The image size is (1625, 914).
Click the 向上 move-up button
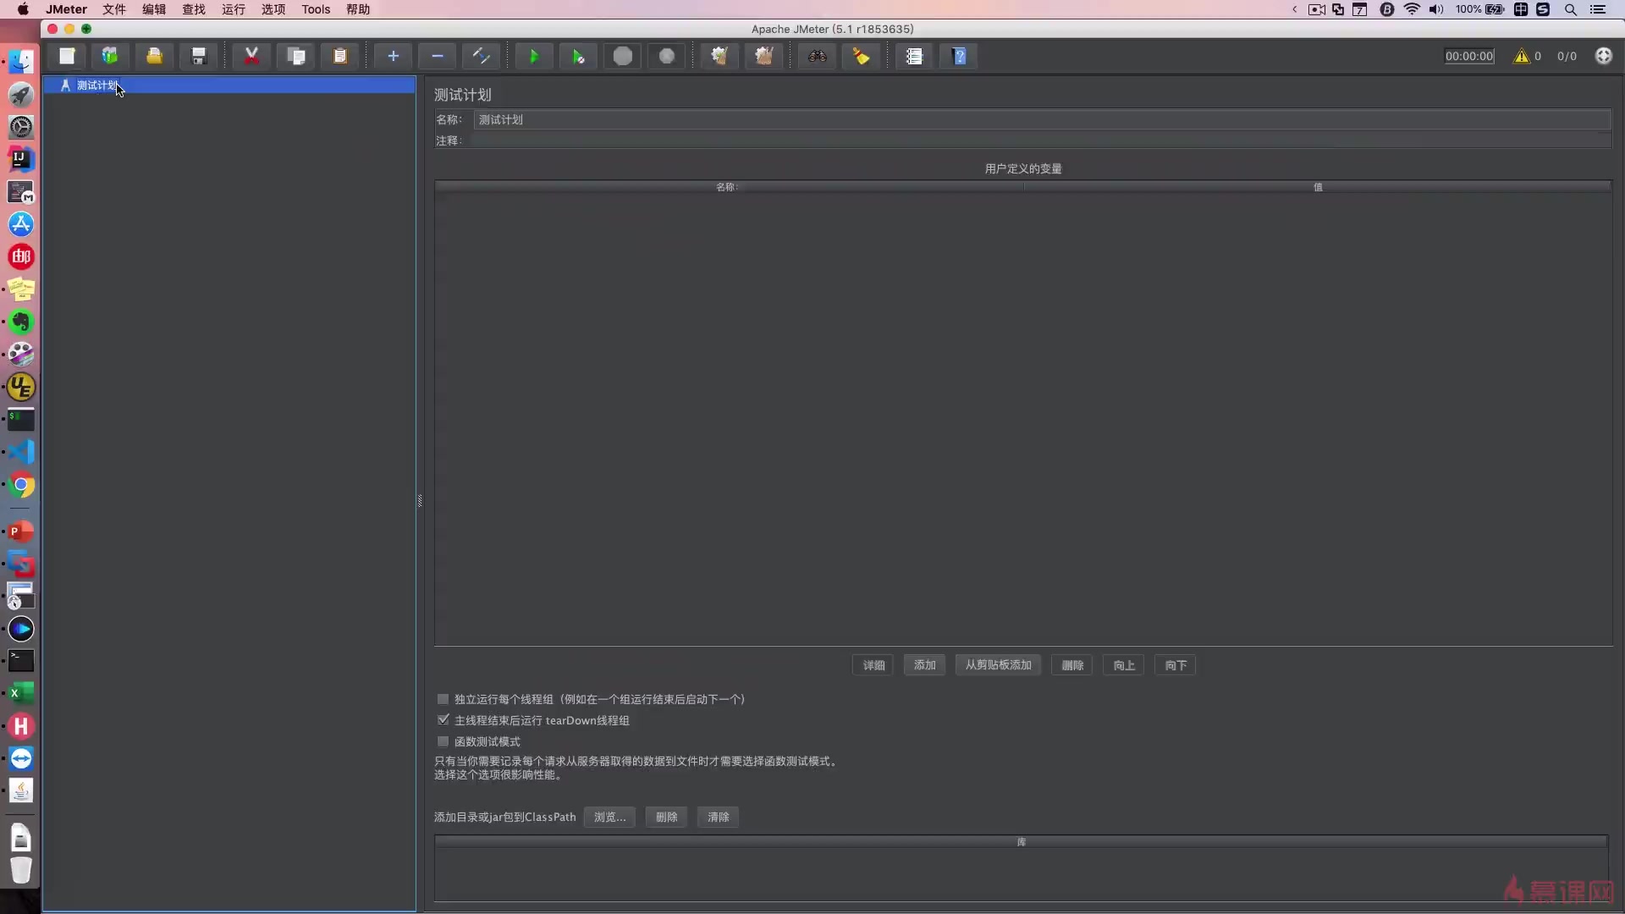[1124, 665]
